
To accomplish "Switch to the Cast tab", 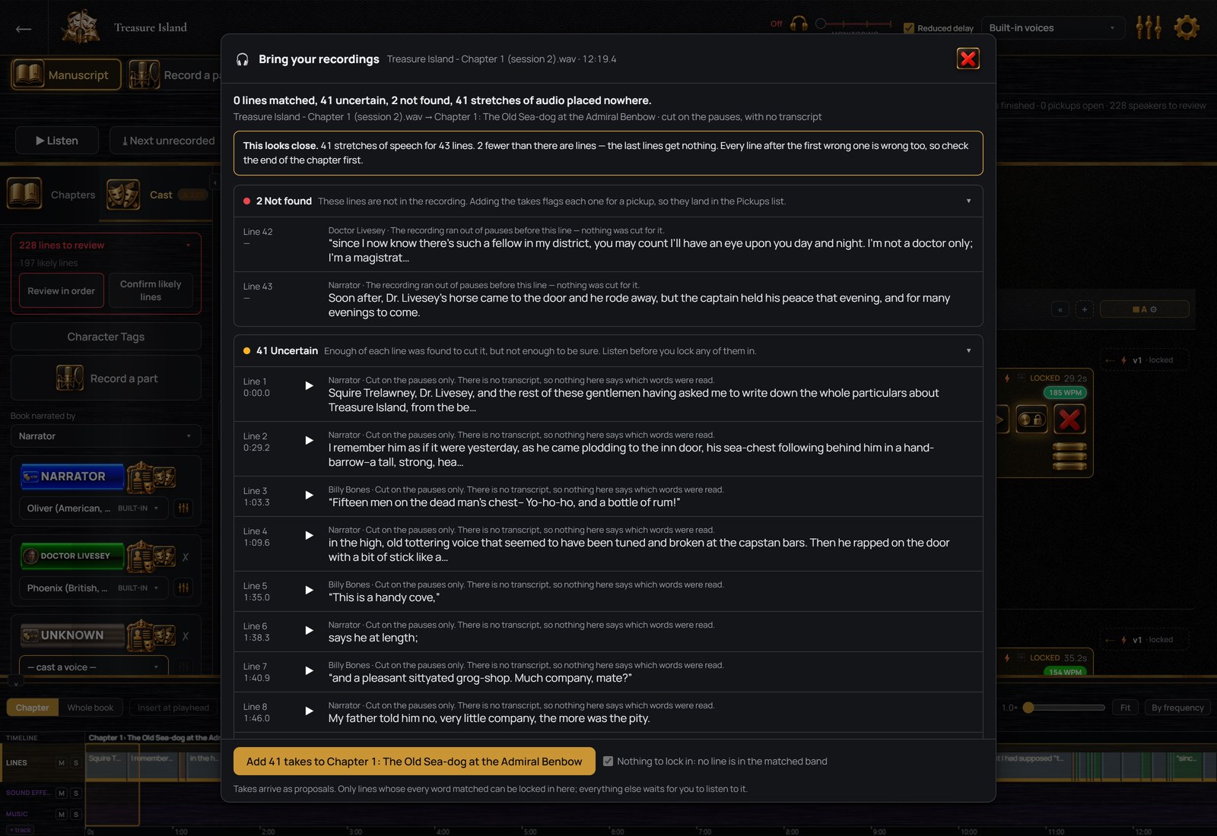I will click(x=157, y=195).
